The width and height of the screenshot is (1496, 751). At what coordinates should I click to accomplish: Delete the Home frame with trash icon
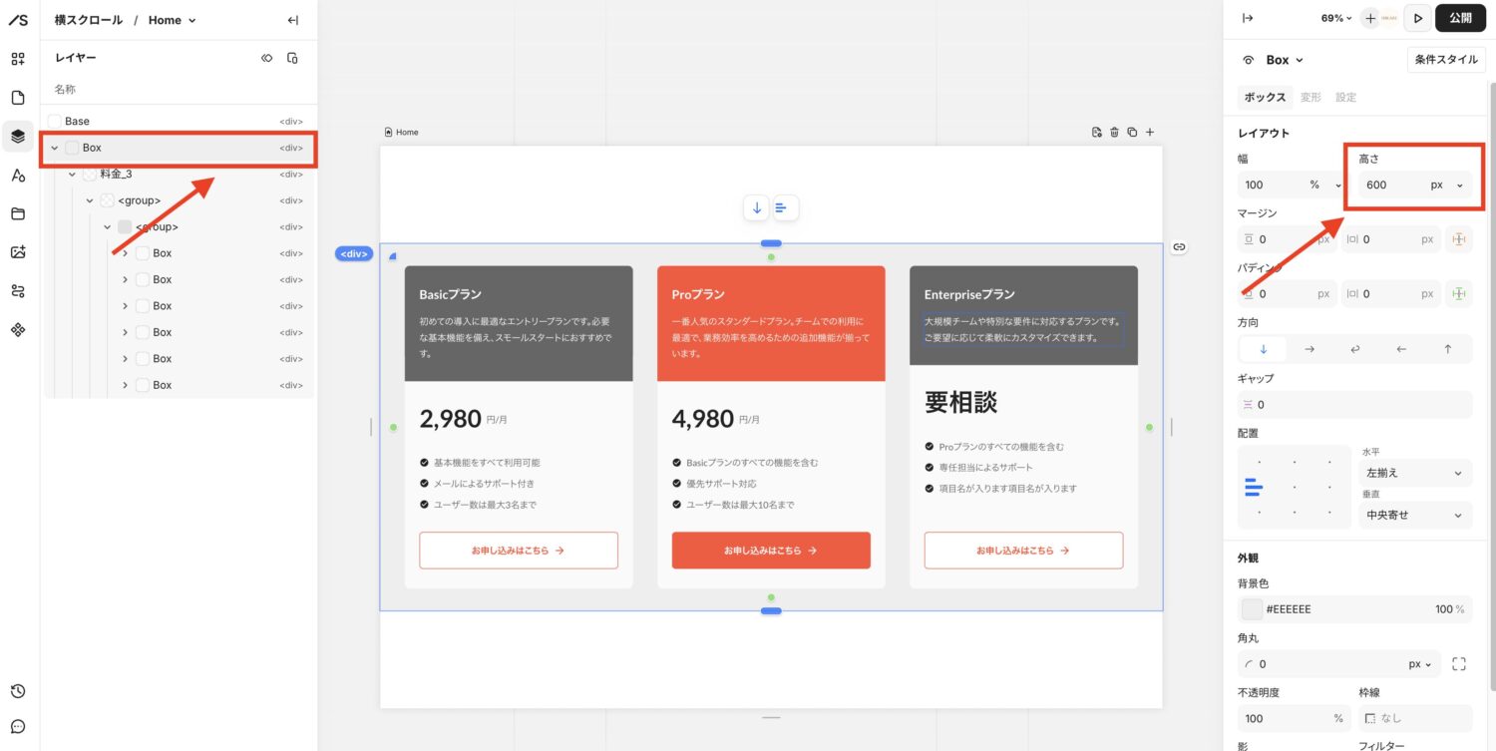1114,132
